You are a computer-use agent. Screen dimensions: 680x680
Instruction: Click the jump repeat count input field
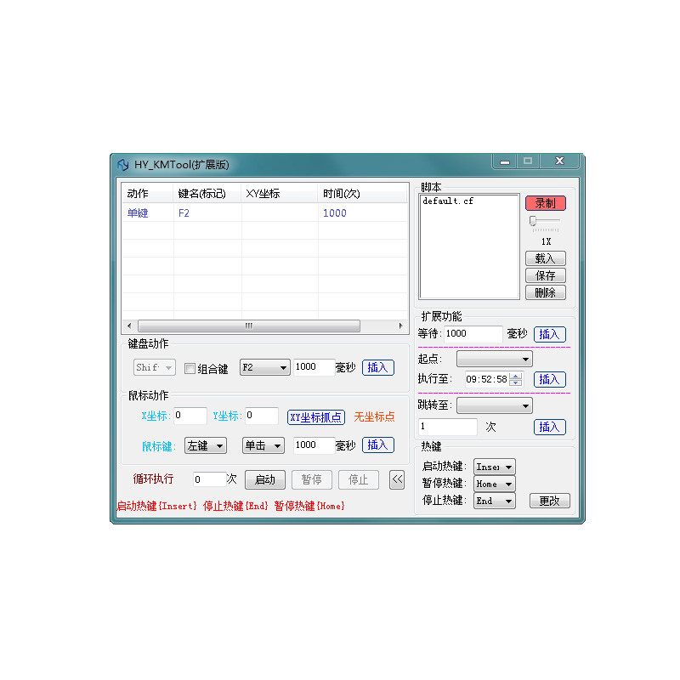448,427
